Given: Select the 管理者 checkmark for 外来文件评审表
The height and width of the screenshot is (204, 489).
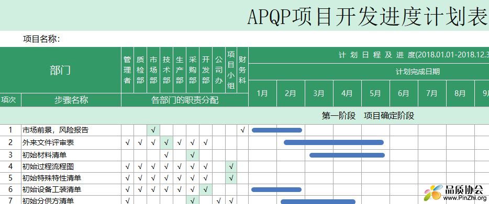Looking at the screenshot, I should pos(127,143).
